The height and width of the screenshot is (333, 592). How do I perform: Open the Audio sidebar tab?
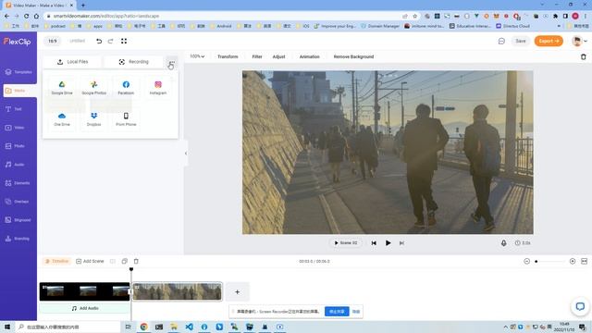click(18, 165)
